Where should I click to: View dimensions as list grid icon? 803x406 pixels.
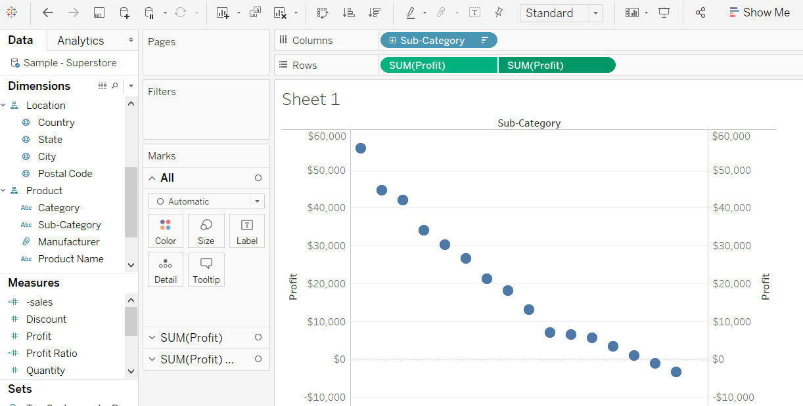[x=103, y=86]
